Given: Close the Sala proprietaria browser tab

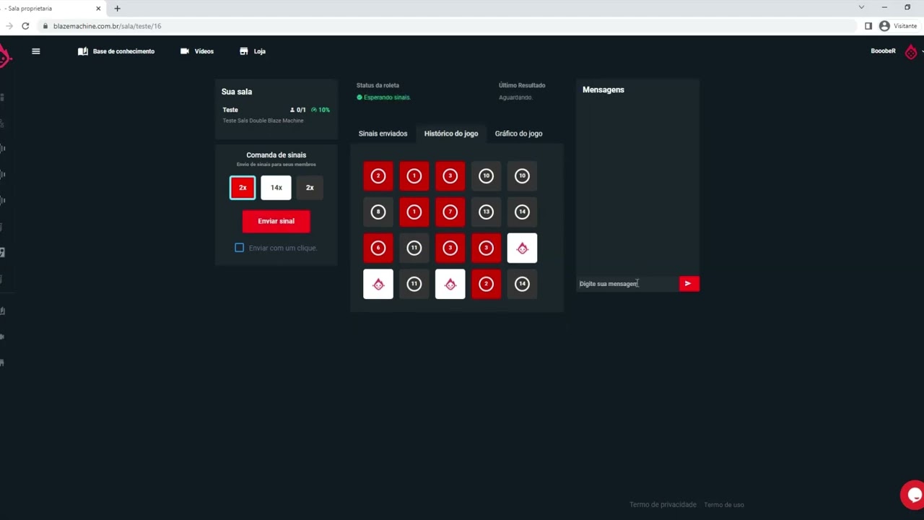Looking at the screenshot, I should 98,8.
